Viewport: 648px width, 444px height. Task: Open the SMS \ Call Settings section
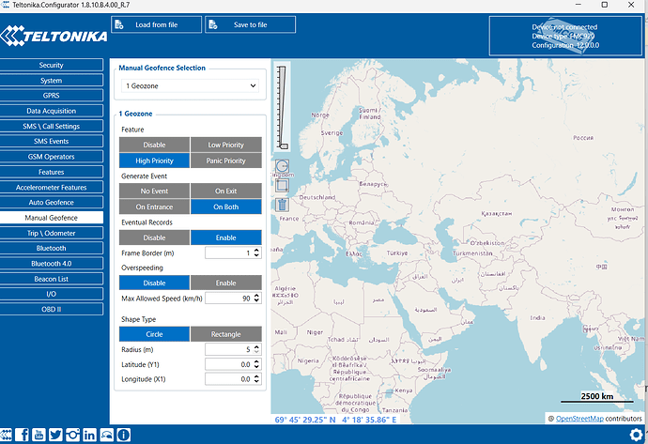tap(52, 127)
